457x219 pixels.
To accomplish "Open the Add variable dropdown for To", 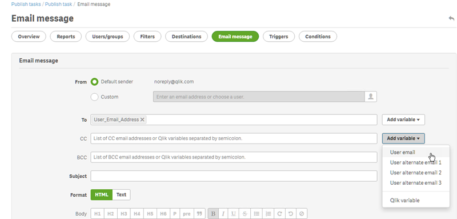I will 403,120.
